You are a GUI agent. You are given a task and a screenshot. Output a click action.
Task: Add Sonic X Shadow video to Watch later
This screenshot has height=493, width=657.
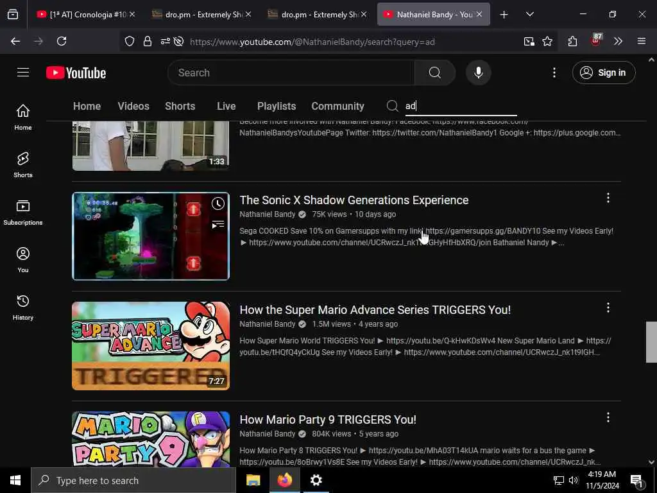click(218, 203)
